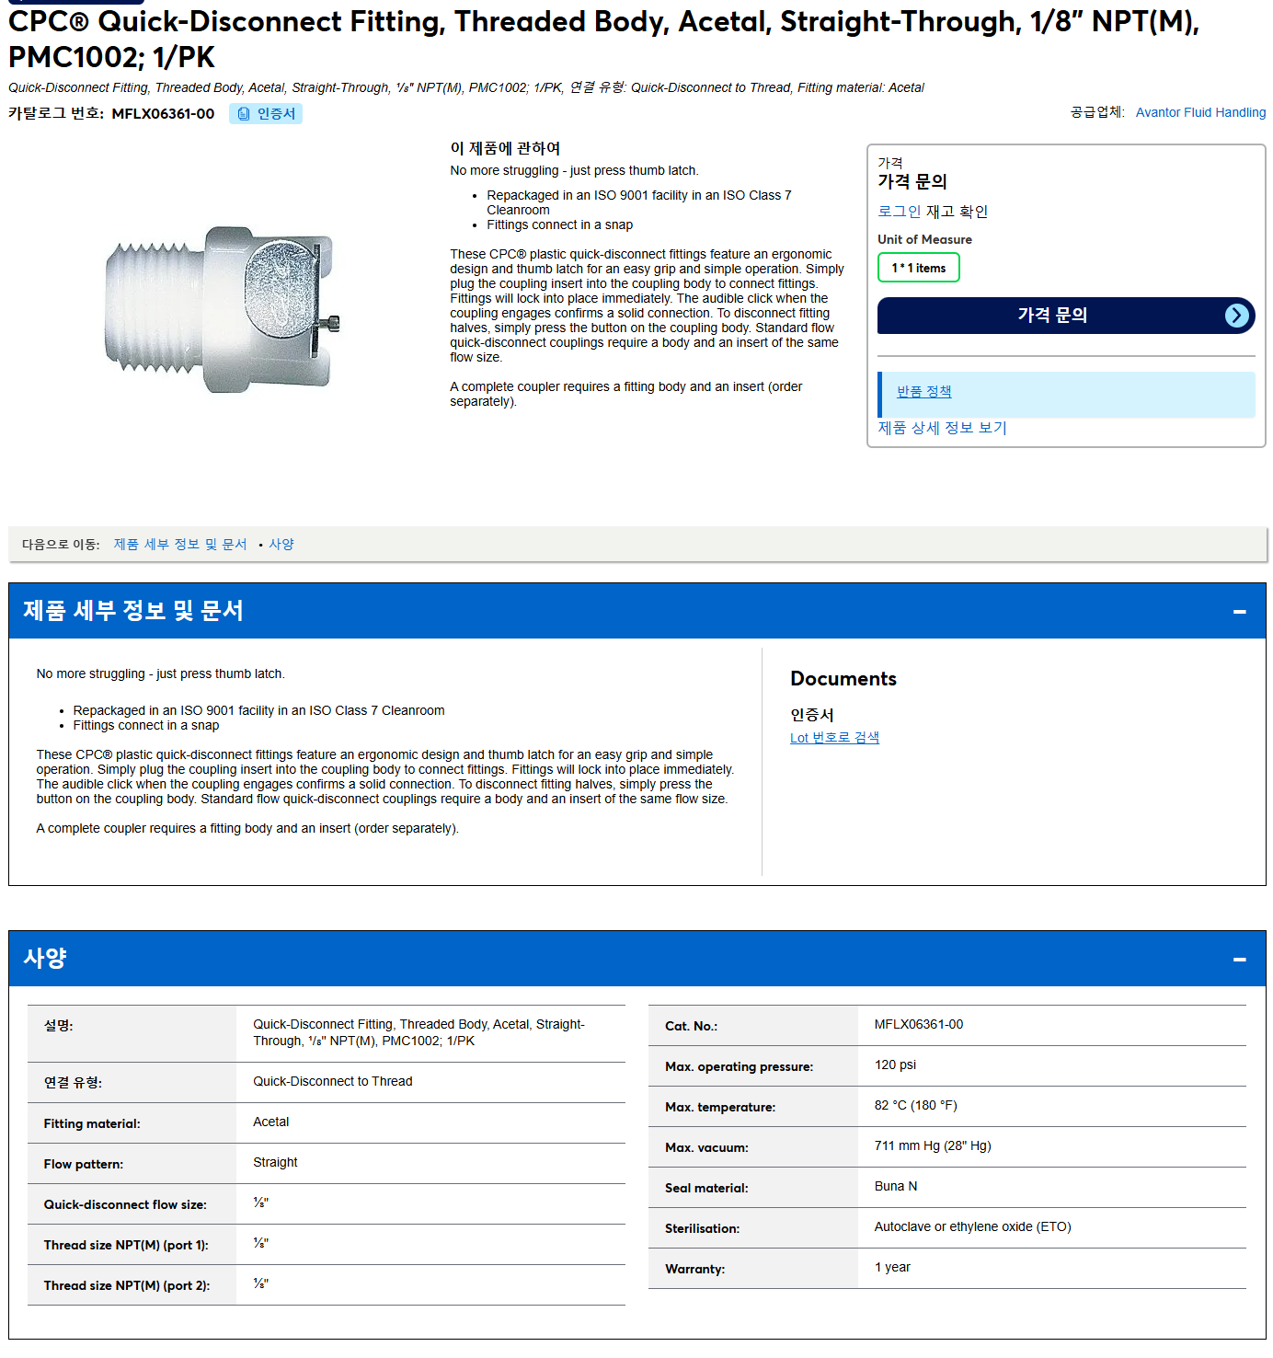Click the catalog number MFLX06361-00 text

[x=163, y=114]
